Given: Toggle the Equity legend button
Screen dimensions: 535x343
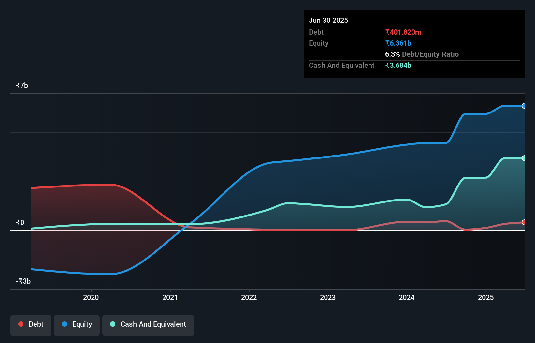Looking at the screenshot, I should pos(77,325).
